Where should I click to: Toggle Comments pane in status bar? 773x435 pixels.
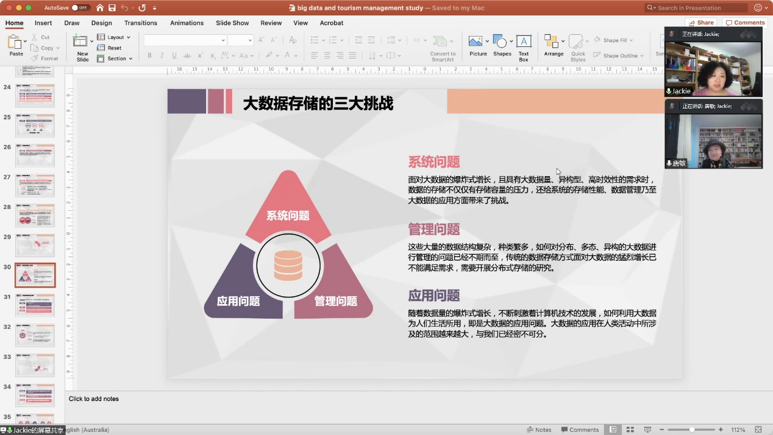[x=580, y=430]
